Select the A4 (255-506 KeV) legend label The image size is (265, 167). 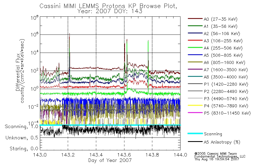(x=223, y=48)
